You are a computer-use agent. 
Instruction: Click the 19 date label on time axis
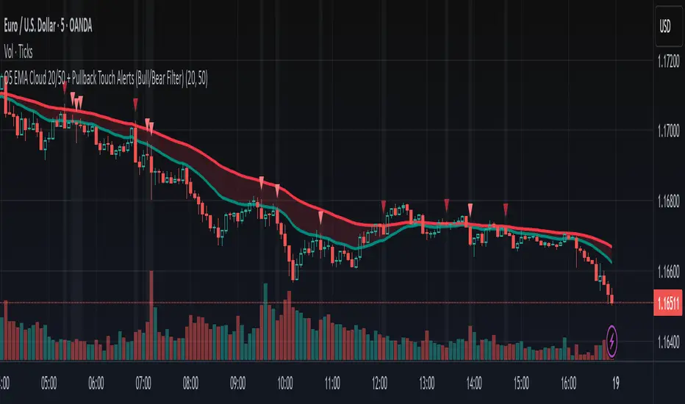tap(615, 382)
